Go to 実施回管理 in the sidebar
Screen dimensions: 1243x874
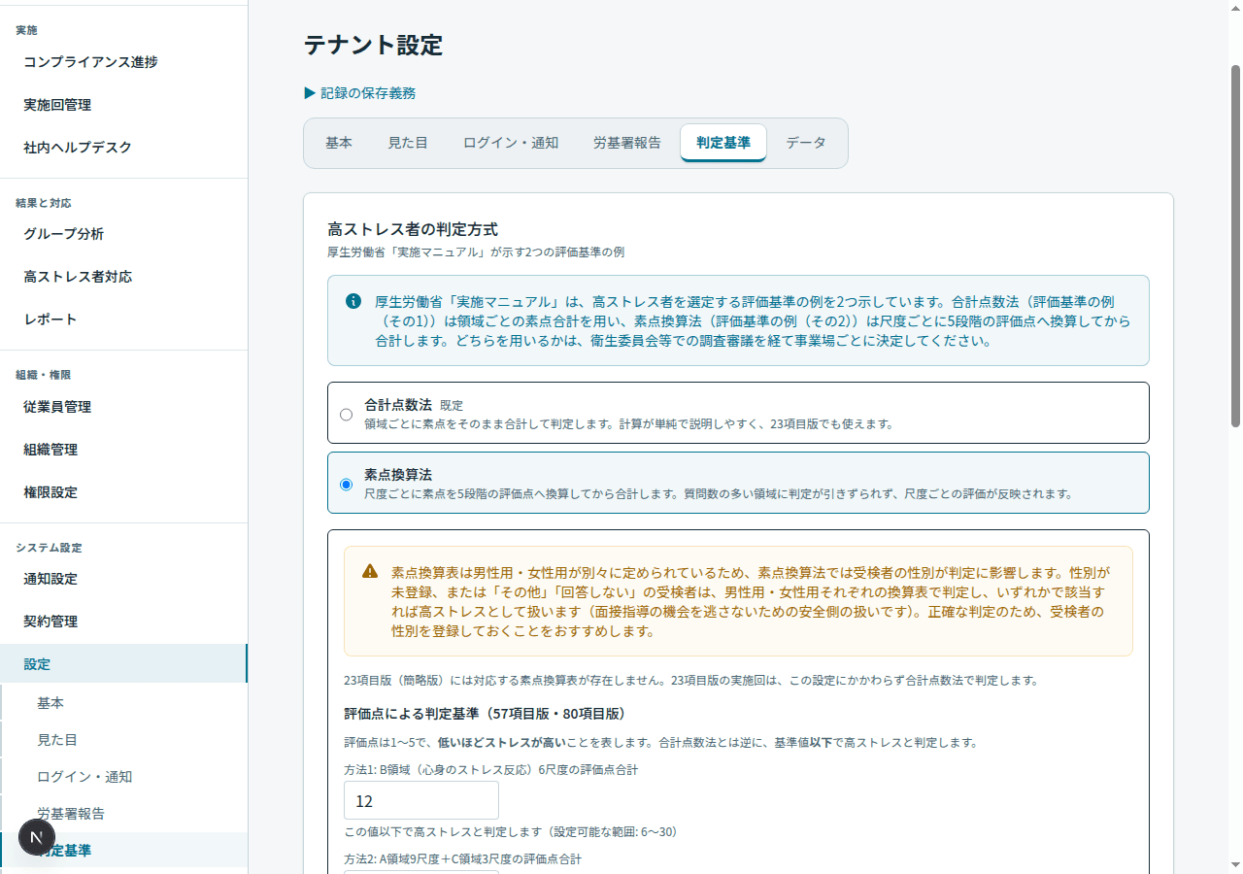click(123, 105)
